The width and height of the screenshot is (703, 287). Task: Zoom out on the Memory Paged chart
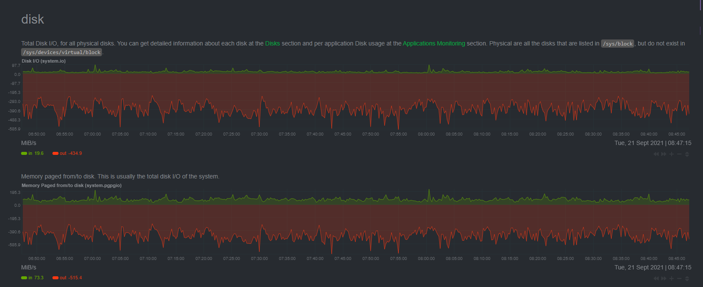679,278
